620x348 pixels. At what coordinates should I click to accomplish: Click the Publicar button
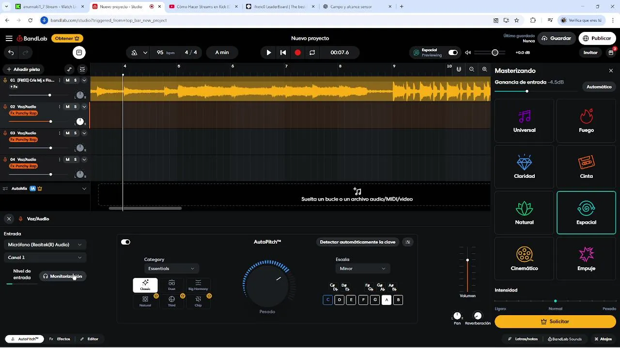pyautogui.click(x=597, y=38)
